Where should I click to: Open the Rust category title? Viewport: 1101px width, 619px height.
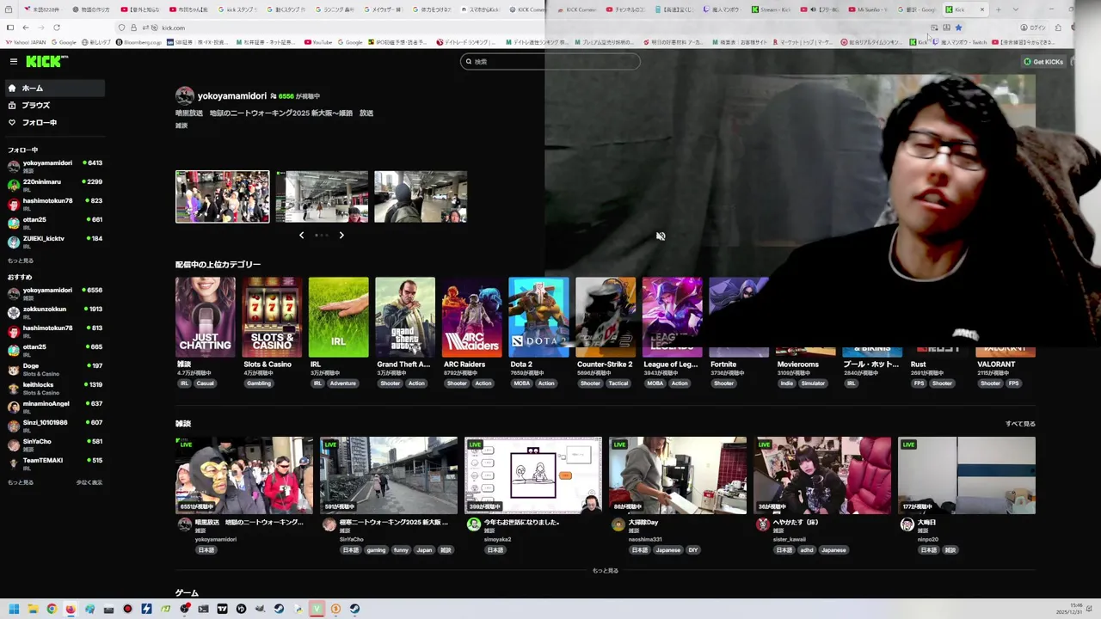pyautogui.click(x=918, y=365)
